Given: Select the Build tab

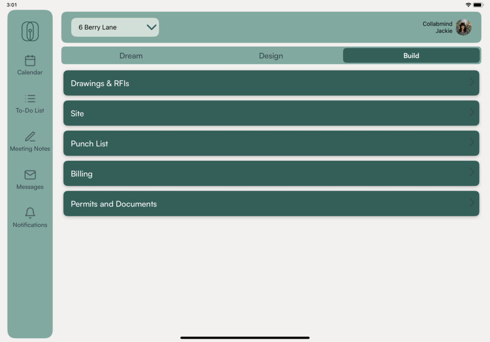Looking at the screenshot, I should 411,55.
